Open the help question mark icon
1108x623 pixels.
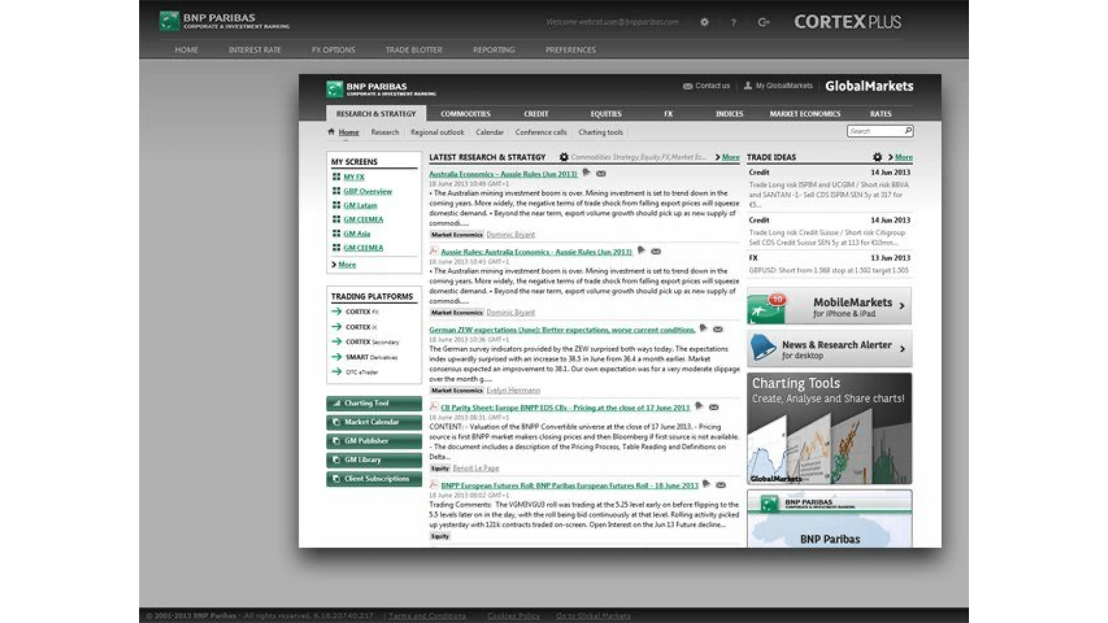[x=733, y=22]
